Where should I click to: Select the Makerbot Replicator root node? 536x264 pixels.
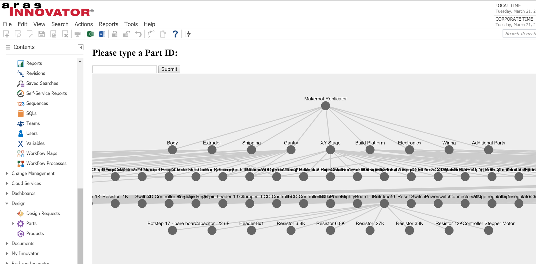click(325, 106)
